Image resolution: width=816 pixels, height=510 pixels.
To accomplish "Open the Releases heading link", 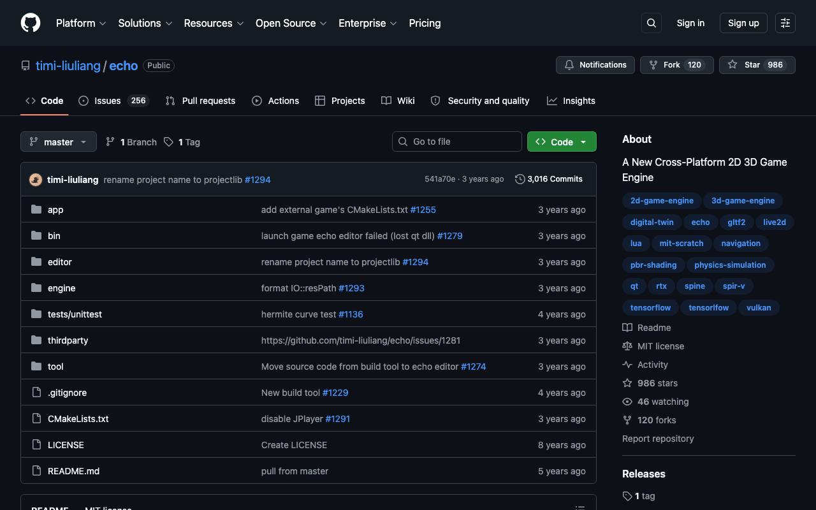I will (x=644, y=474).
